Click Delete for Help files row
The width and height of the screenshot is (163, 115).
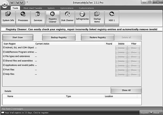click(x=121, y=74)
